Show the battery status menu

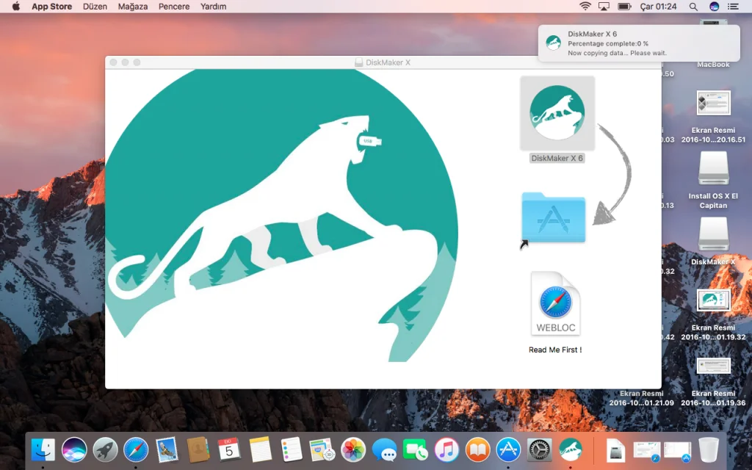[624, 7]
